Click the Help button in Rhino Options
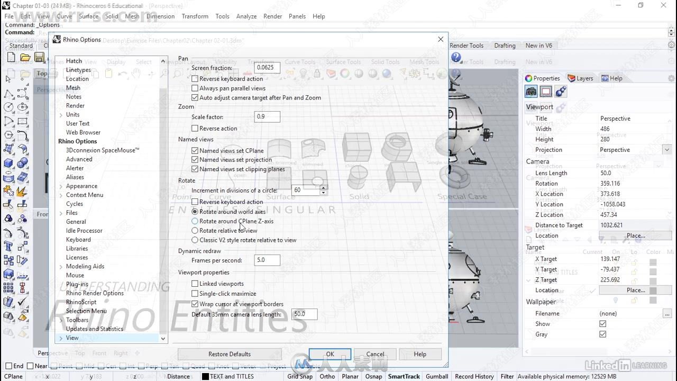This screenshot has height=381, width=677. (x=420, y=354)
